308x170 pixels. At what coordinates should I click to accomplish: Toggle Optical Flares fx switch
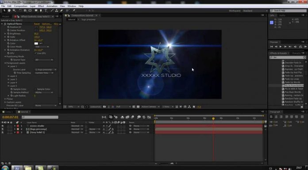coord(5,24)
